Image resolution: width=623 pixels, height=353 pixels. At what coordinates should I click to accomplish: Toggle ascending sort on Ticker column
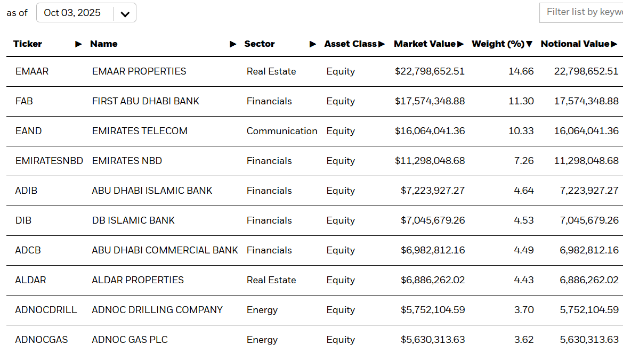(x=78, y=44)
